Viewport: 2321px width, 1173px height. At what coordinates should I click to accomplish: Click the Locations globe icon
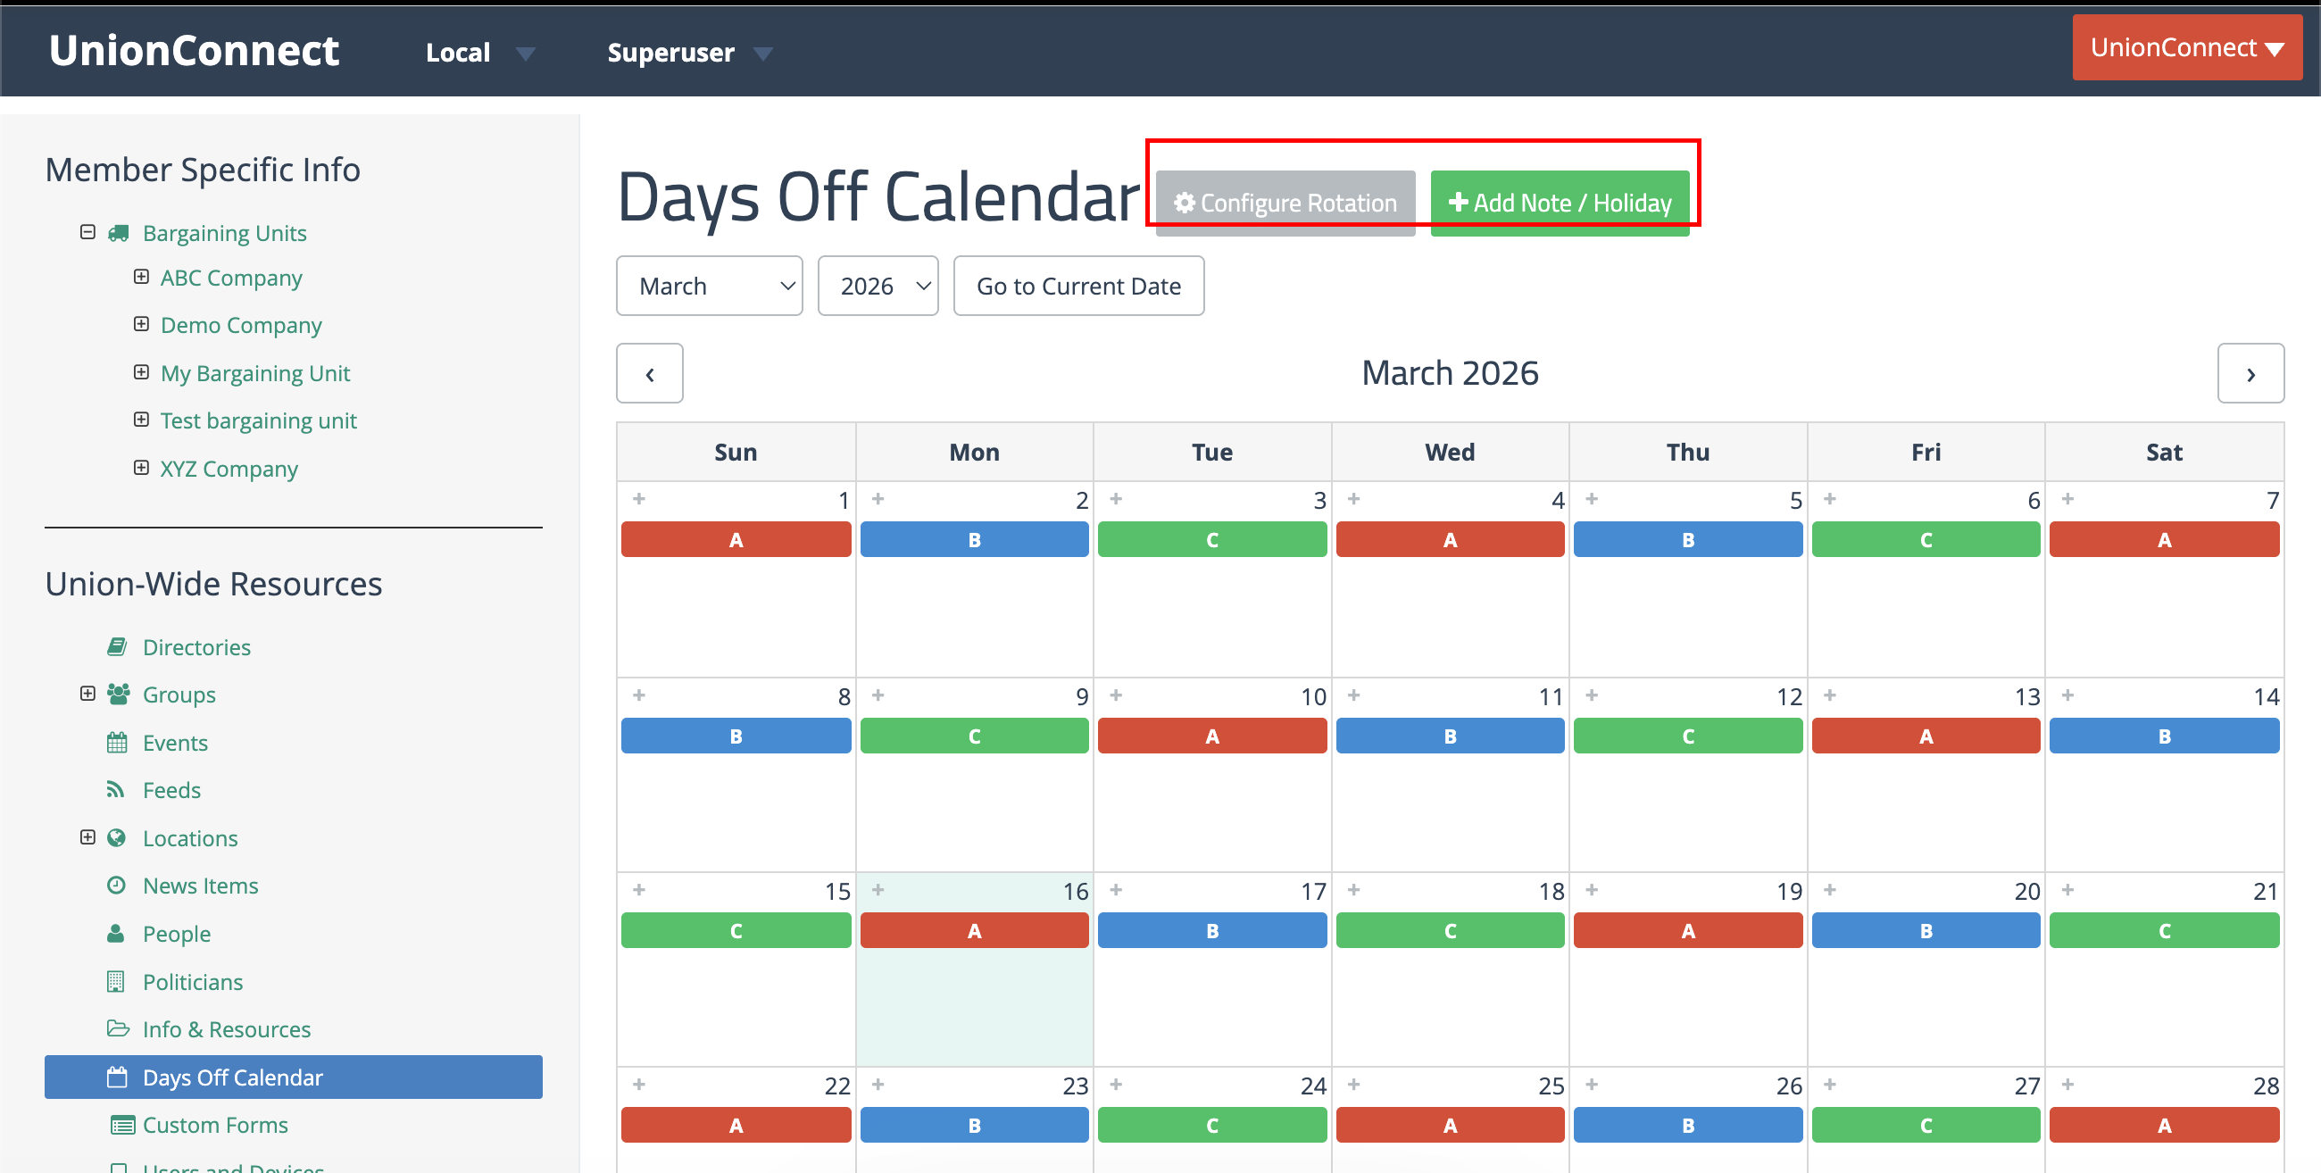tap(117, 837)
